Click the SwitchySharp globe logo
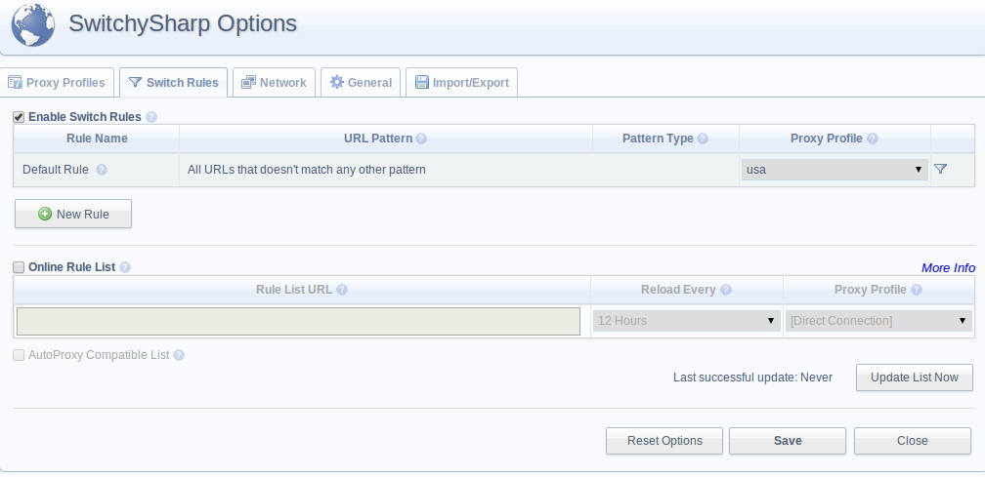The width and height of the screenshot is (985, 477). pyautogui.click(x=32, y=24)
